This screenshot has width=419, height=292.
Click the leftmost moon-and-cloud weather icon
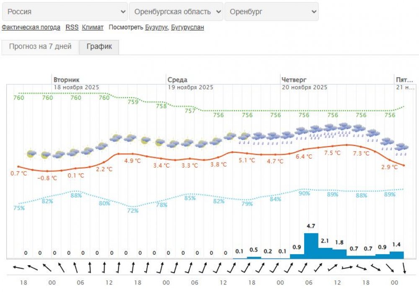[31, 154]
